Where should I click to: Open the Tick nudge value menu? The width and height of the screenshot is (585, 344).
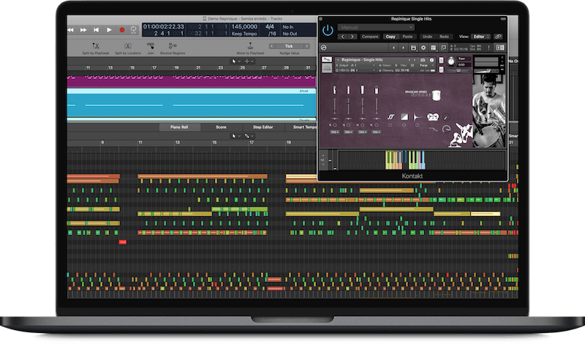coord(289,46)
